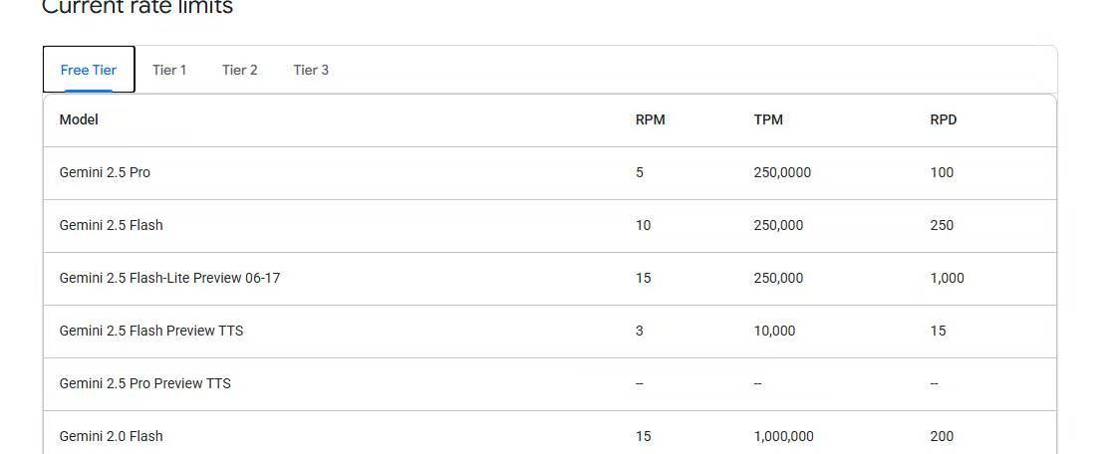Switch to the Tier 1 tab
The height and width of the screenshot is (454, 1116).
169,70
